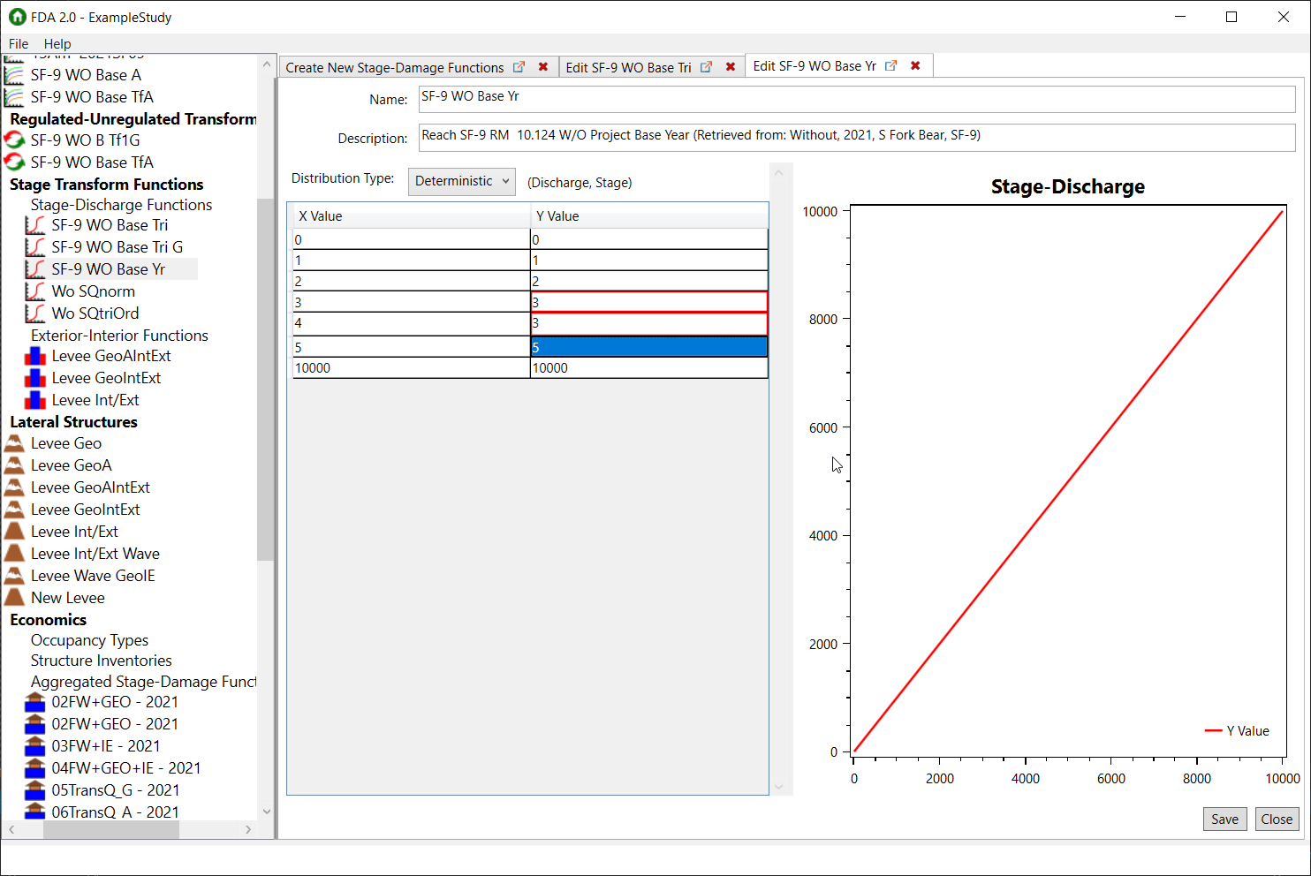Close the Edit SF-9 WO Base Tri tab
The height and width of the screenshot is (876, 1311).
coord(731,65)
